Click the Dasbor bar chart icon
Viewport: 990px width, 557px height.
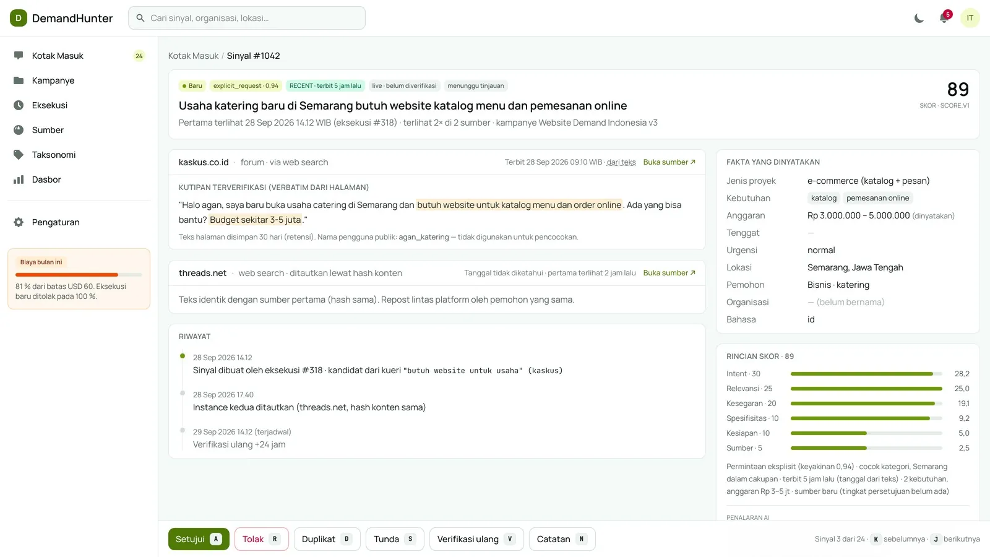19,179
